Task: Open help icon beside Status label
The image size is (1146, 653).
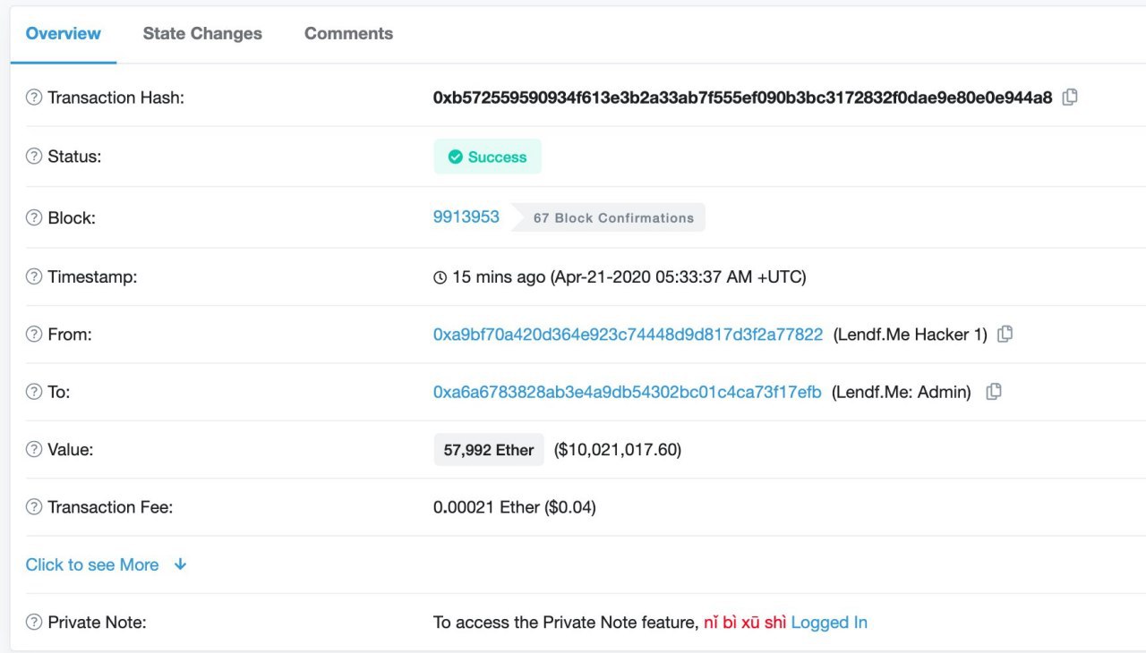Action: pos(34,157)
